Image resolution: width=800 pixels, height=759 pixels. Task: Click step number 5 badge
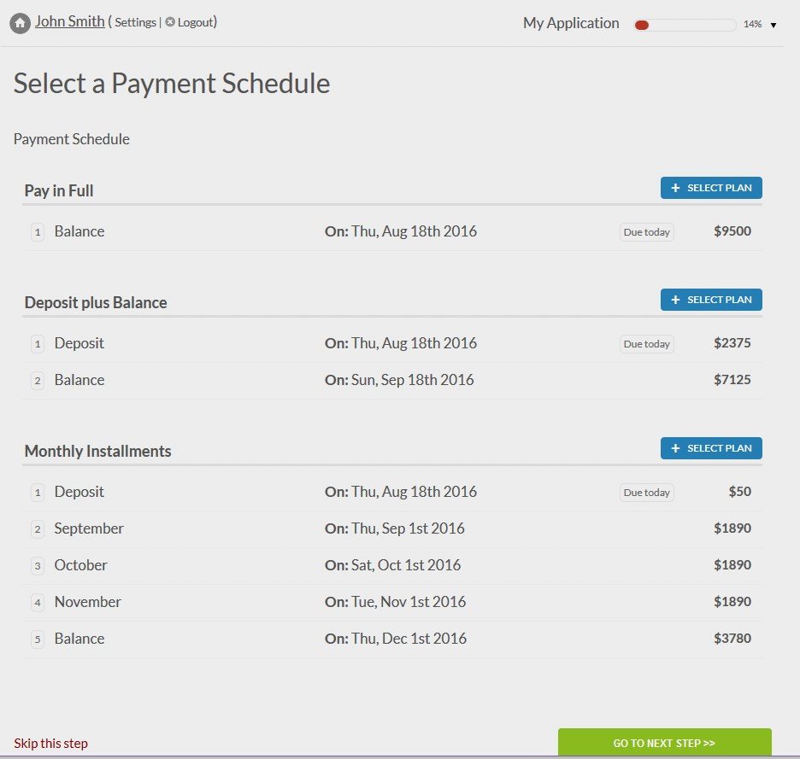click(x=38, y=639)
